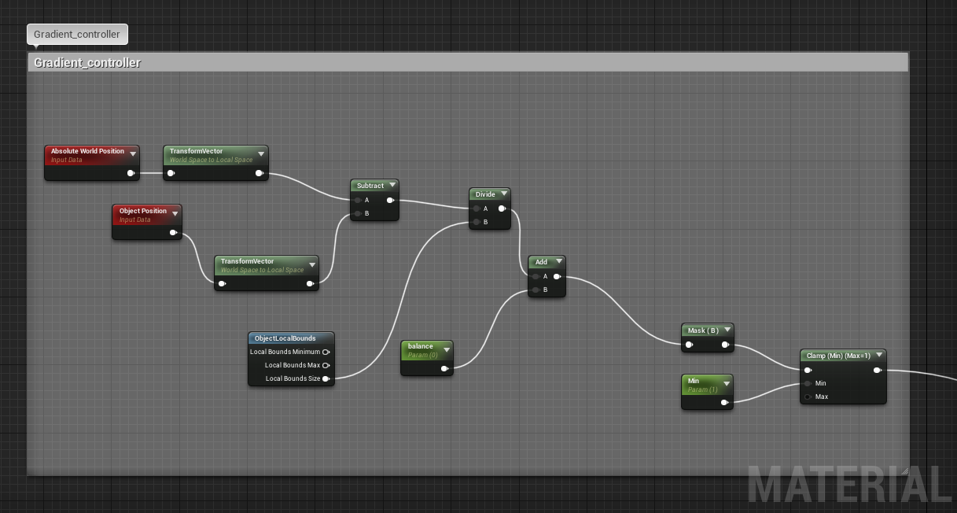This screenshot has height=513, width=957.
Task: Select the Mask ( B ) node title
Action: tap(703, 330)
